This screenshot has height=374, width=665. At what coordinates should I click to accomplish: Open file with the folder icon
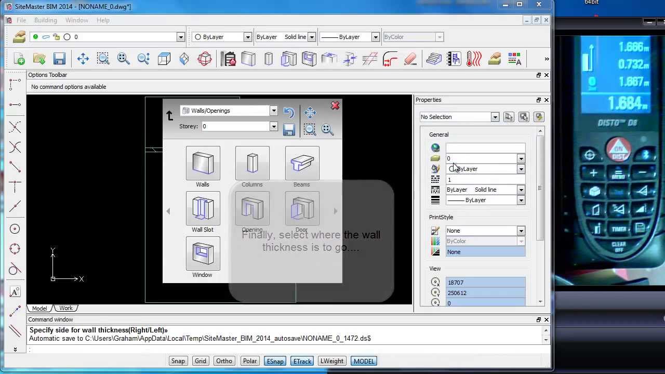(x=39, y=59)
